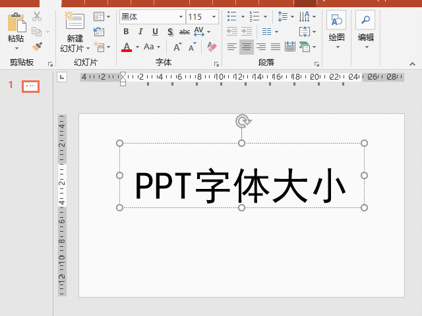Screen dimensions: 422x316
Task: Click the New Slide icon
Action: coord(75,20)
